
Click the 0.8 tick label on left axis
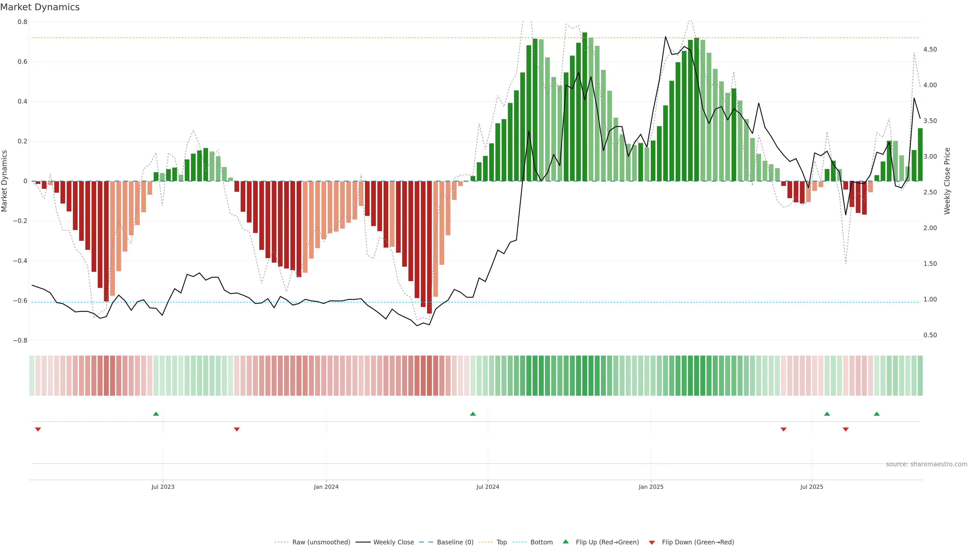[22, 22]
